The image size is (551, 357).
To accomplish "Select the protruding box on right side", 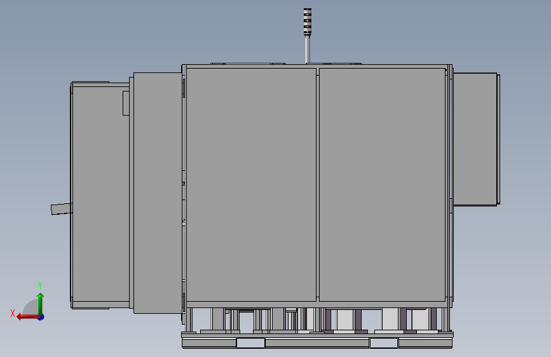I will tap(477, 139).
